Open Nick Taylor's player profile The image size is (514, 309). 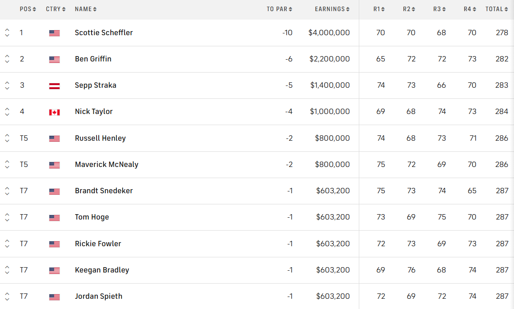[93, 111]
